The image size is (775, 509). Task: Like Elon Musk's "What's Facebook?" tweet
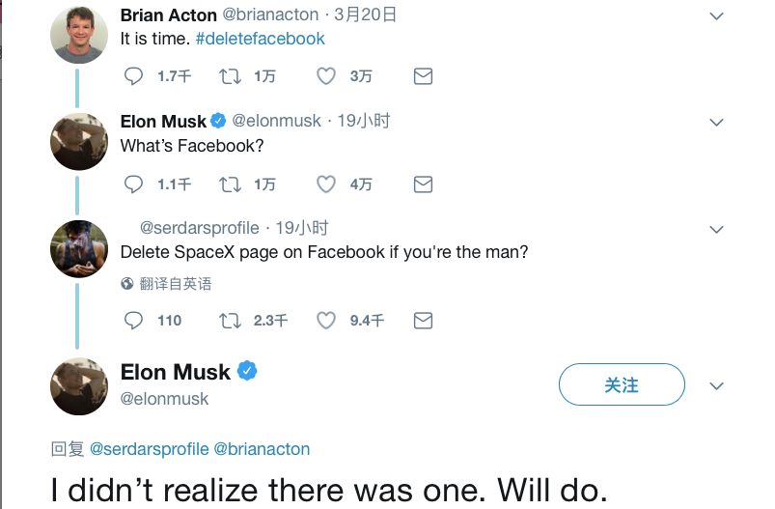326,184
